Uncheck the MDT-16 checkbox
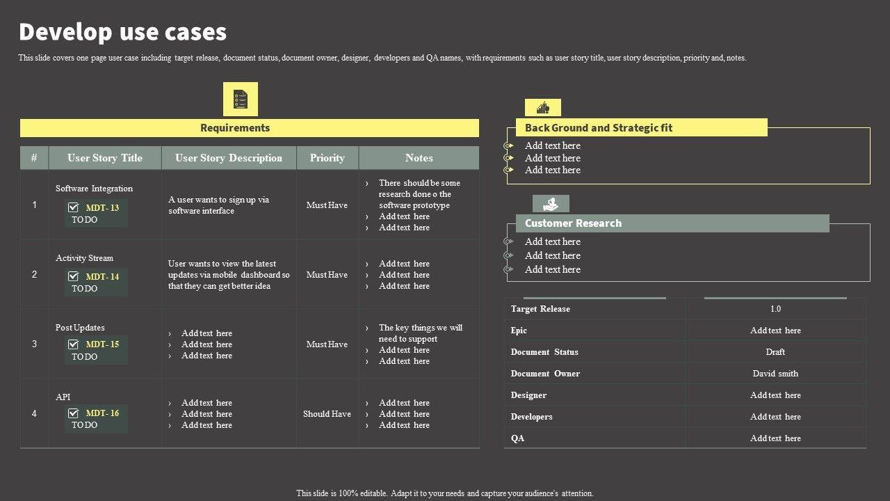This screenshot has height=501, width=890. [x=73, y=413]
